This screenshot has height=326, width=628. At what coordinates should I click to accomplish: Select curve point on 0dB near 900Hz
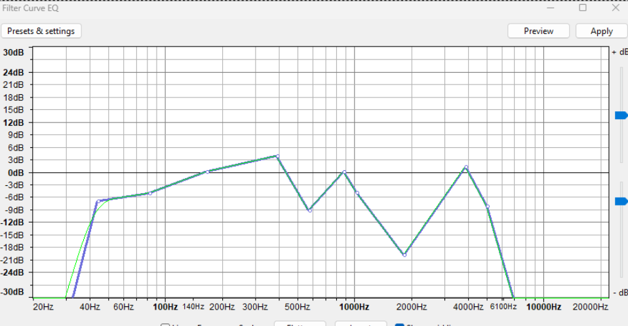tap(344, 172)
